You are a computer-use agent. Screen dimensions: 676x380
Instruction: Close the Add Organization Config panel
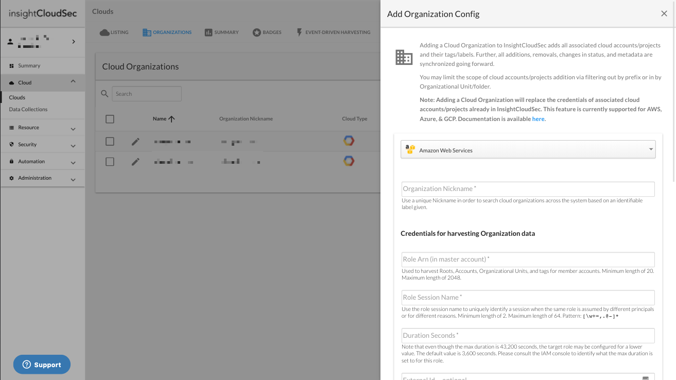coord(664,14)
